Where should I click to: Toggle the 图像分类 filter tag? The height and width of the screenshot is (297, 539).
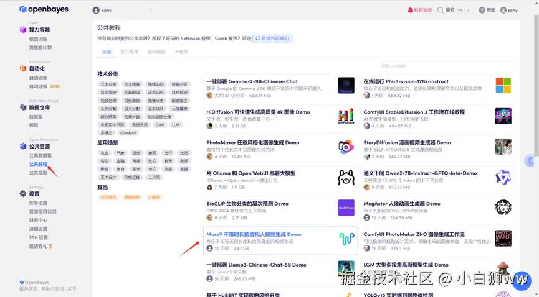click(x=156, y=101)
